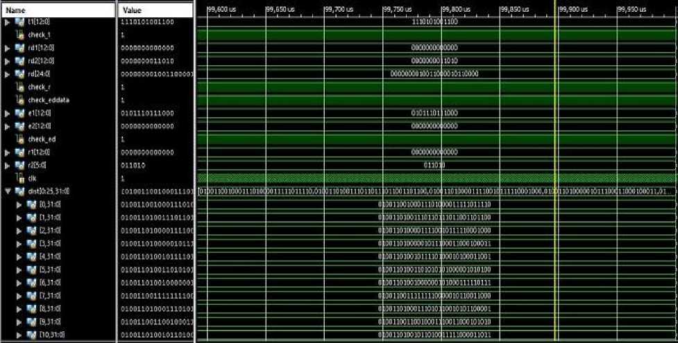The image size is (678, 343).
Task: Click the bus icon for element [6,31:0]
Action: (x=31, y=283)
